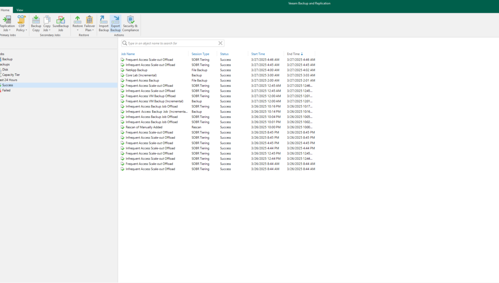Click start time 3/27/2025 3:00 AM

click(265, 75)
